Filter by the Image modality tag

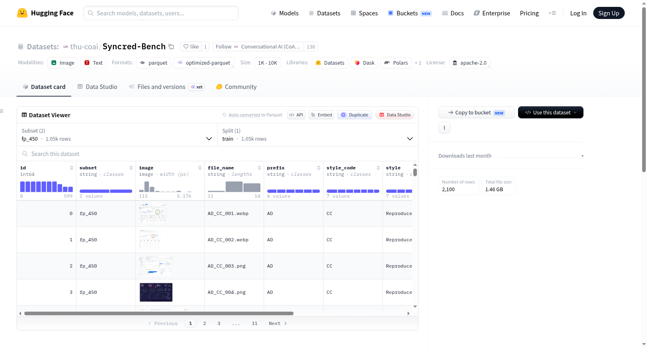point(63,63)
